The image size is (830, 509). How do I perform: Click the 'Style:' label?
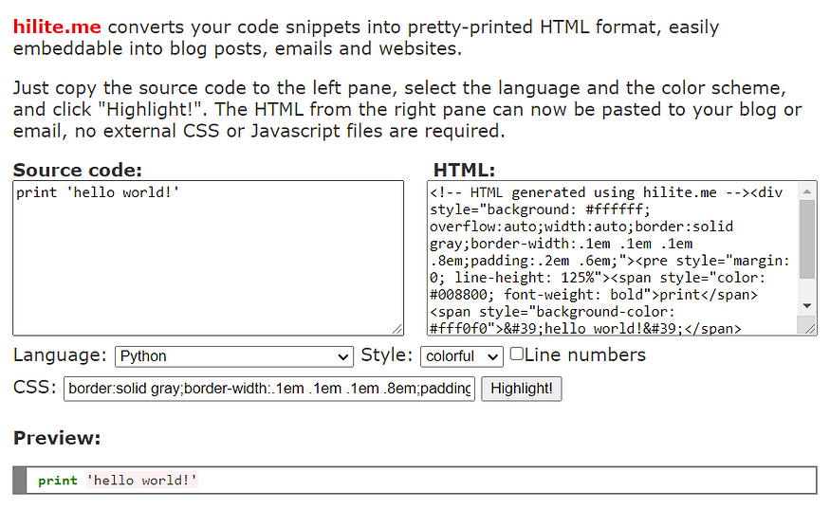(x=386, y=355)
